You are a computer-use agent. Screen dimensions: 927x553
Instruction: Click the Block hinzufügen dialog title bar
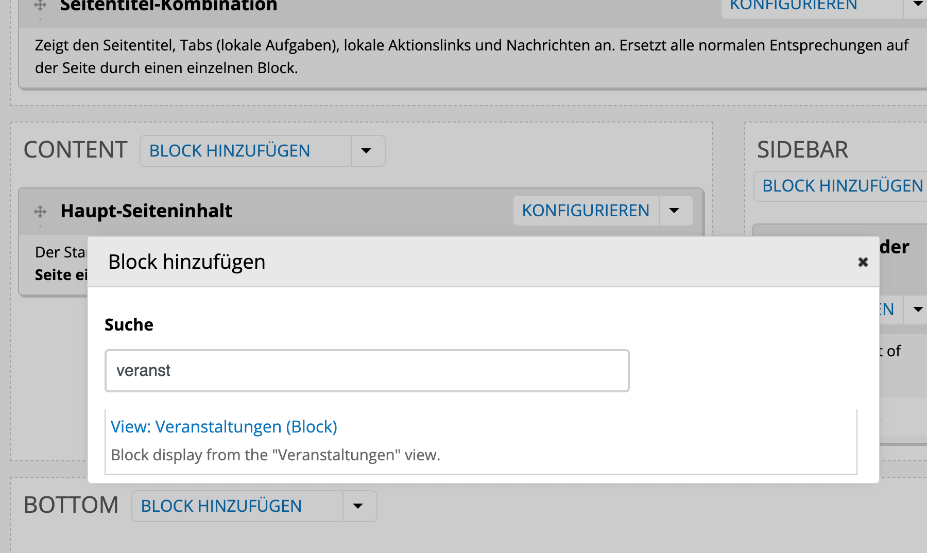tap(463, 262)
